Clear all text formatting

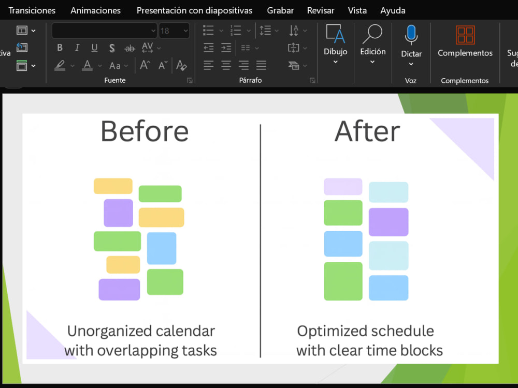point(181,65)
